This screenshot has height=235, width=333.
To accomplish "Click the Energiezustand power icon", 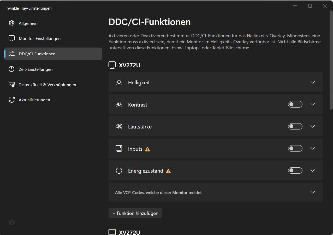I will pyautogui.click(x=119, y=171).
